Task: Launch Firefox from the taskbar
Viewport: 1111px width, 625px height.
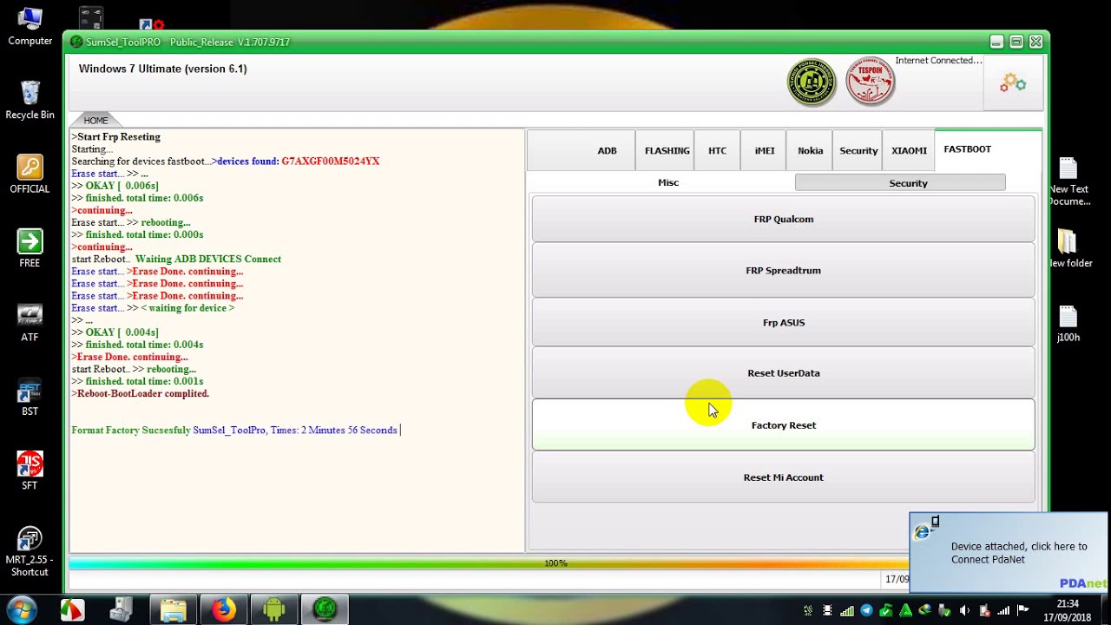Action: pos(224,610)
